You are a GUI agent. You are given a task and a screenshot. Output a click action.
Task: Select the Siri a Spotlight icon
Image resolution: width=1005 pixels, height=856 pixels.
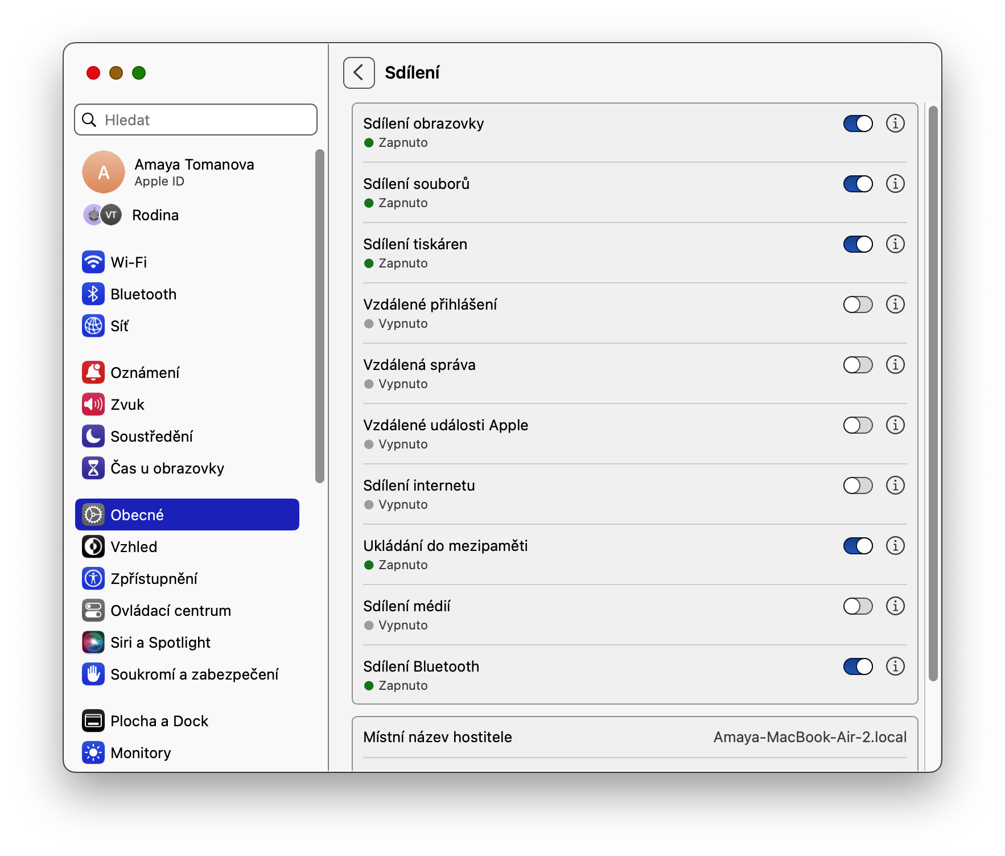[93, 643]
